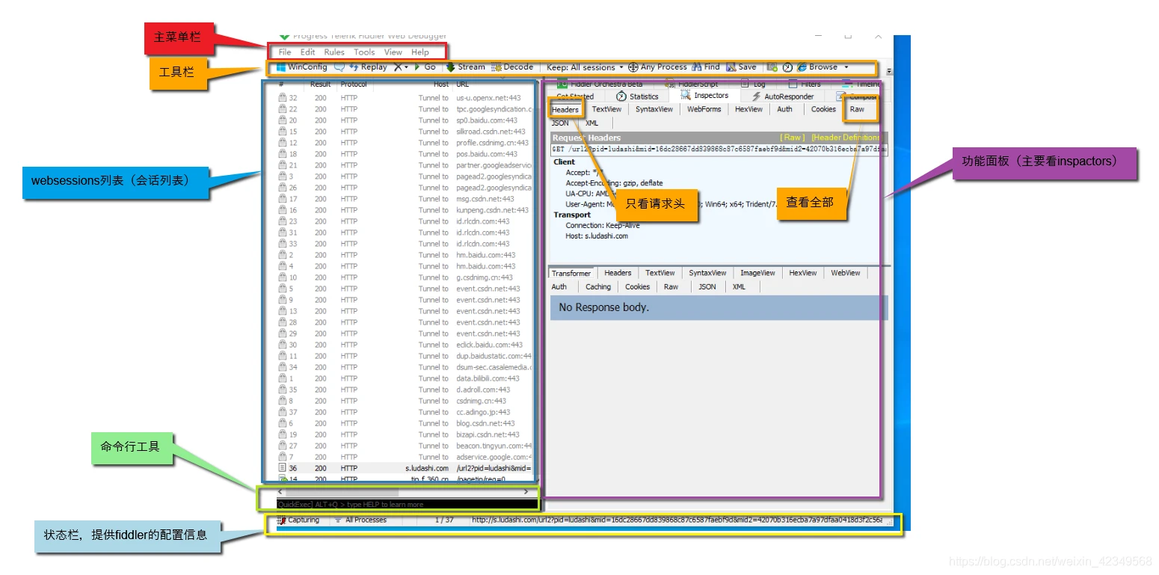The height and width of the screenshot is (575, 1159).
Task: Sort sessions by Protocol column
Action: click(x=354, y=84)
